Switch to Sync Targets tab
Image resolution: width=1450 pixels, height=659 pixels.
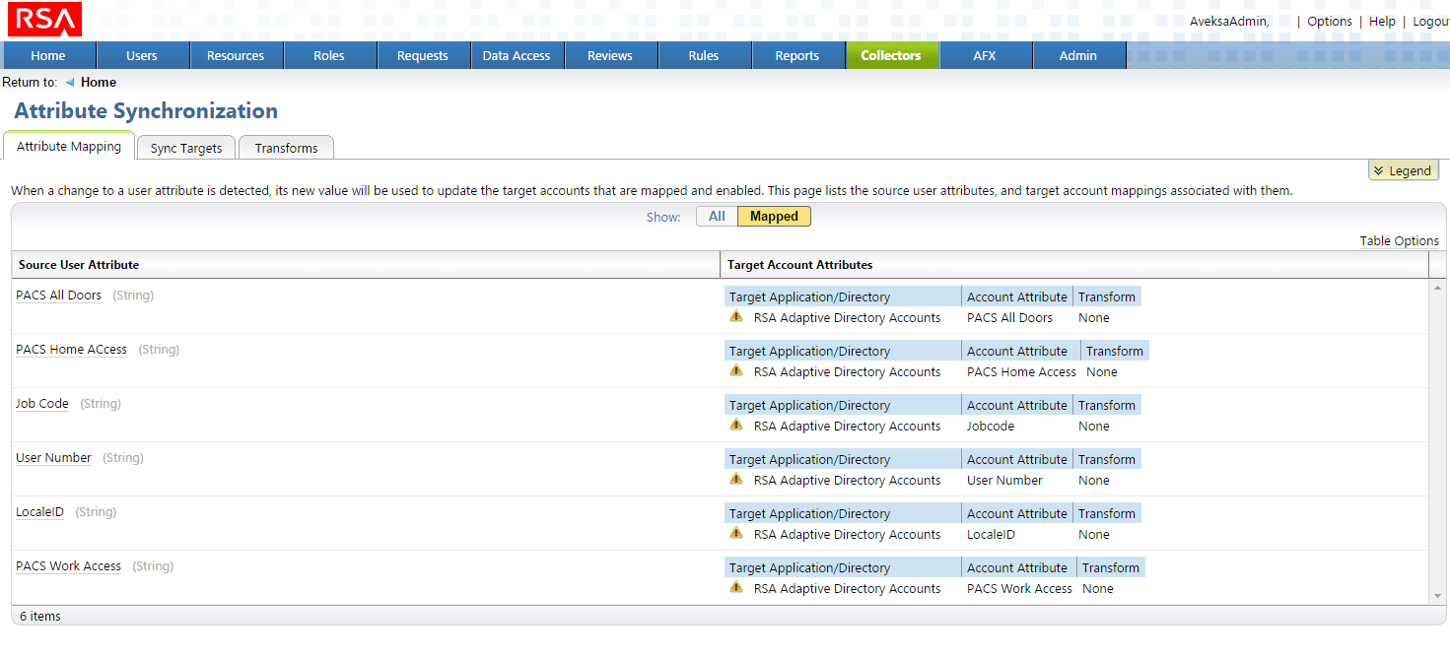(x=186, y=148)
